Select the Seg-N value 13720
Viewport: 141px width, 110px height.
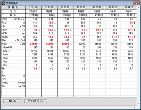pos(34,51)
